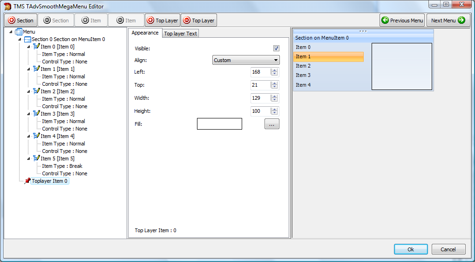Screen dimensions: 475x262
Task: Click the Item 0 tree icon
Action: click(36, 47)
